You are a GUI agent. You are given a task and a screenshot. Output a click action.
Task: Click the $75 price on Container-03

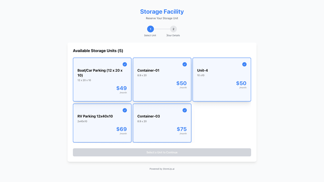pyautogui.click(x=182, y=129)
